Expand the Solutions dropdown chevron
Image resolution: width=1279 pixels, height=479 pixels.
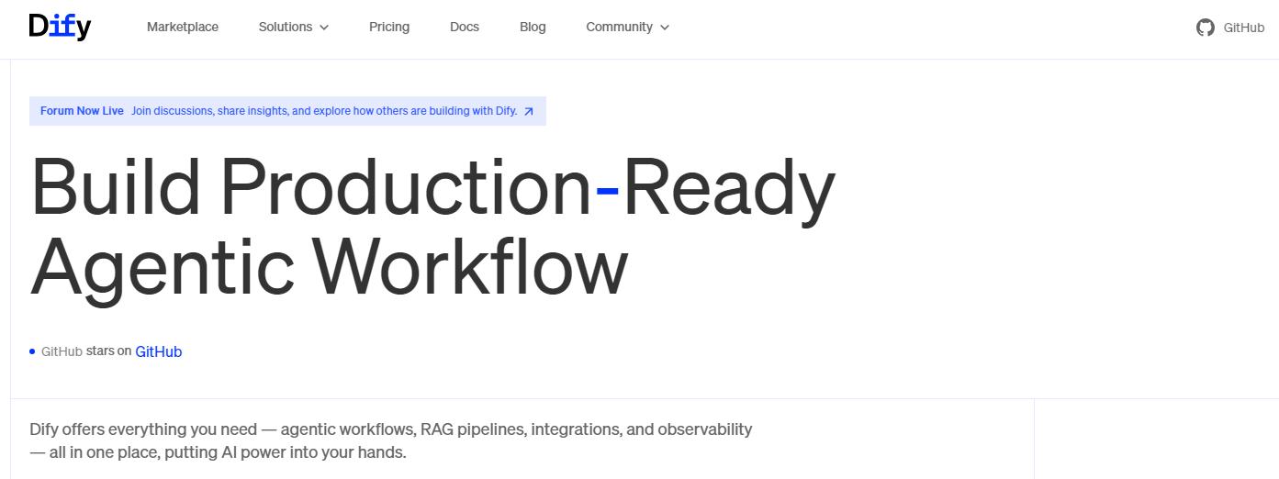click(x=323, y=28)
